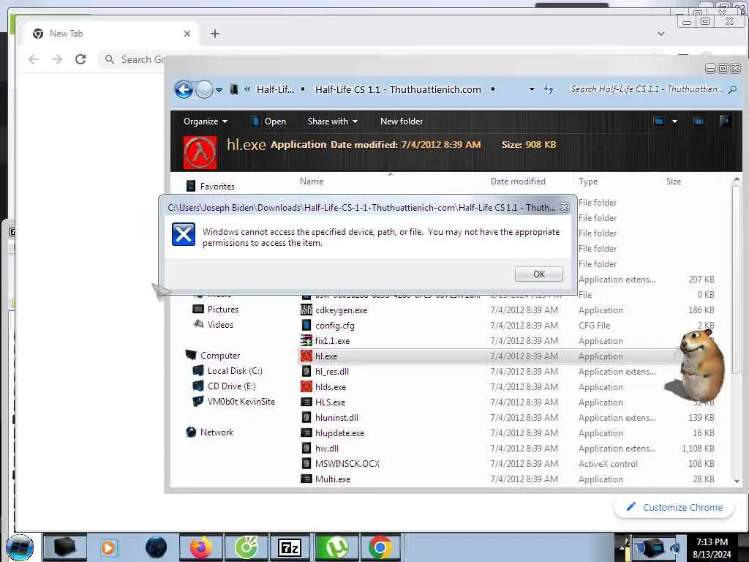Reload the page in Chrome
Screen dimensions: 749x562
(80, 59)
